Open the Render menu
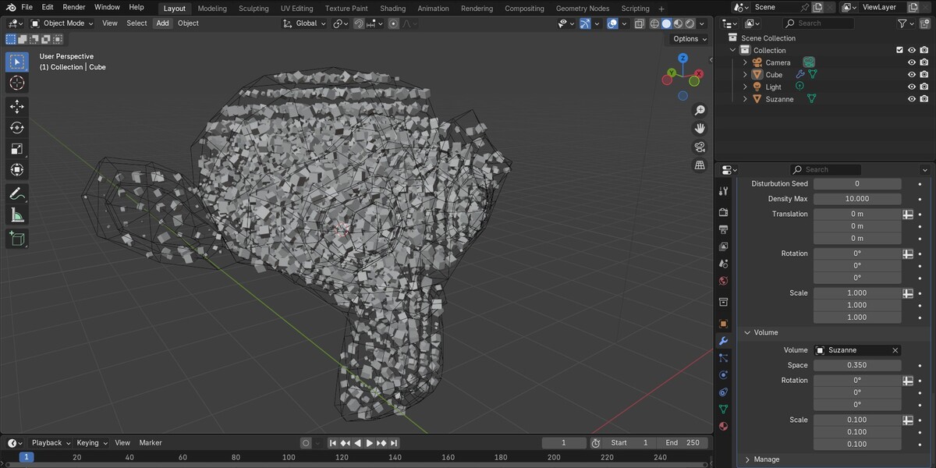This screenshot has height=468, width=936. click(x=74, y=7)
